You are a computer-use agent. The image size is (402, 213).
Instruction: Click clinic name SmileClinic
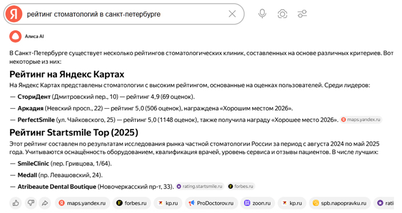pyautogui.click(x=33, y=163)
